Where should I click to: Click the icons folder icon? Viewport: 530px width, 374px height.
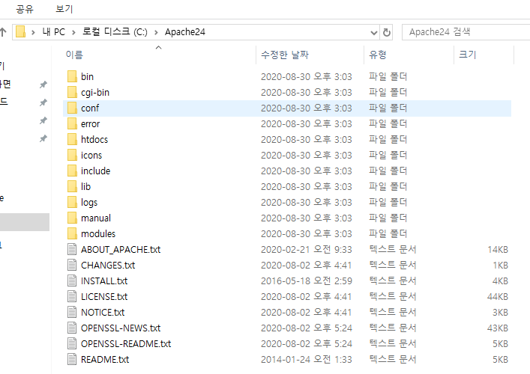click(x=72, y=155)
